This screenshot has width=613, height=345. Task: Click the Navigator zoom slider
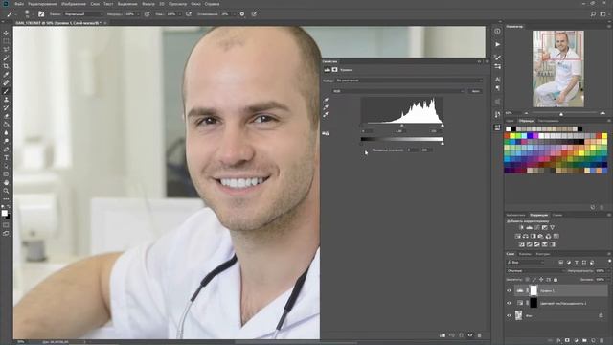(x=561, y=113)
